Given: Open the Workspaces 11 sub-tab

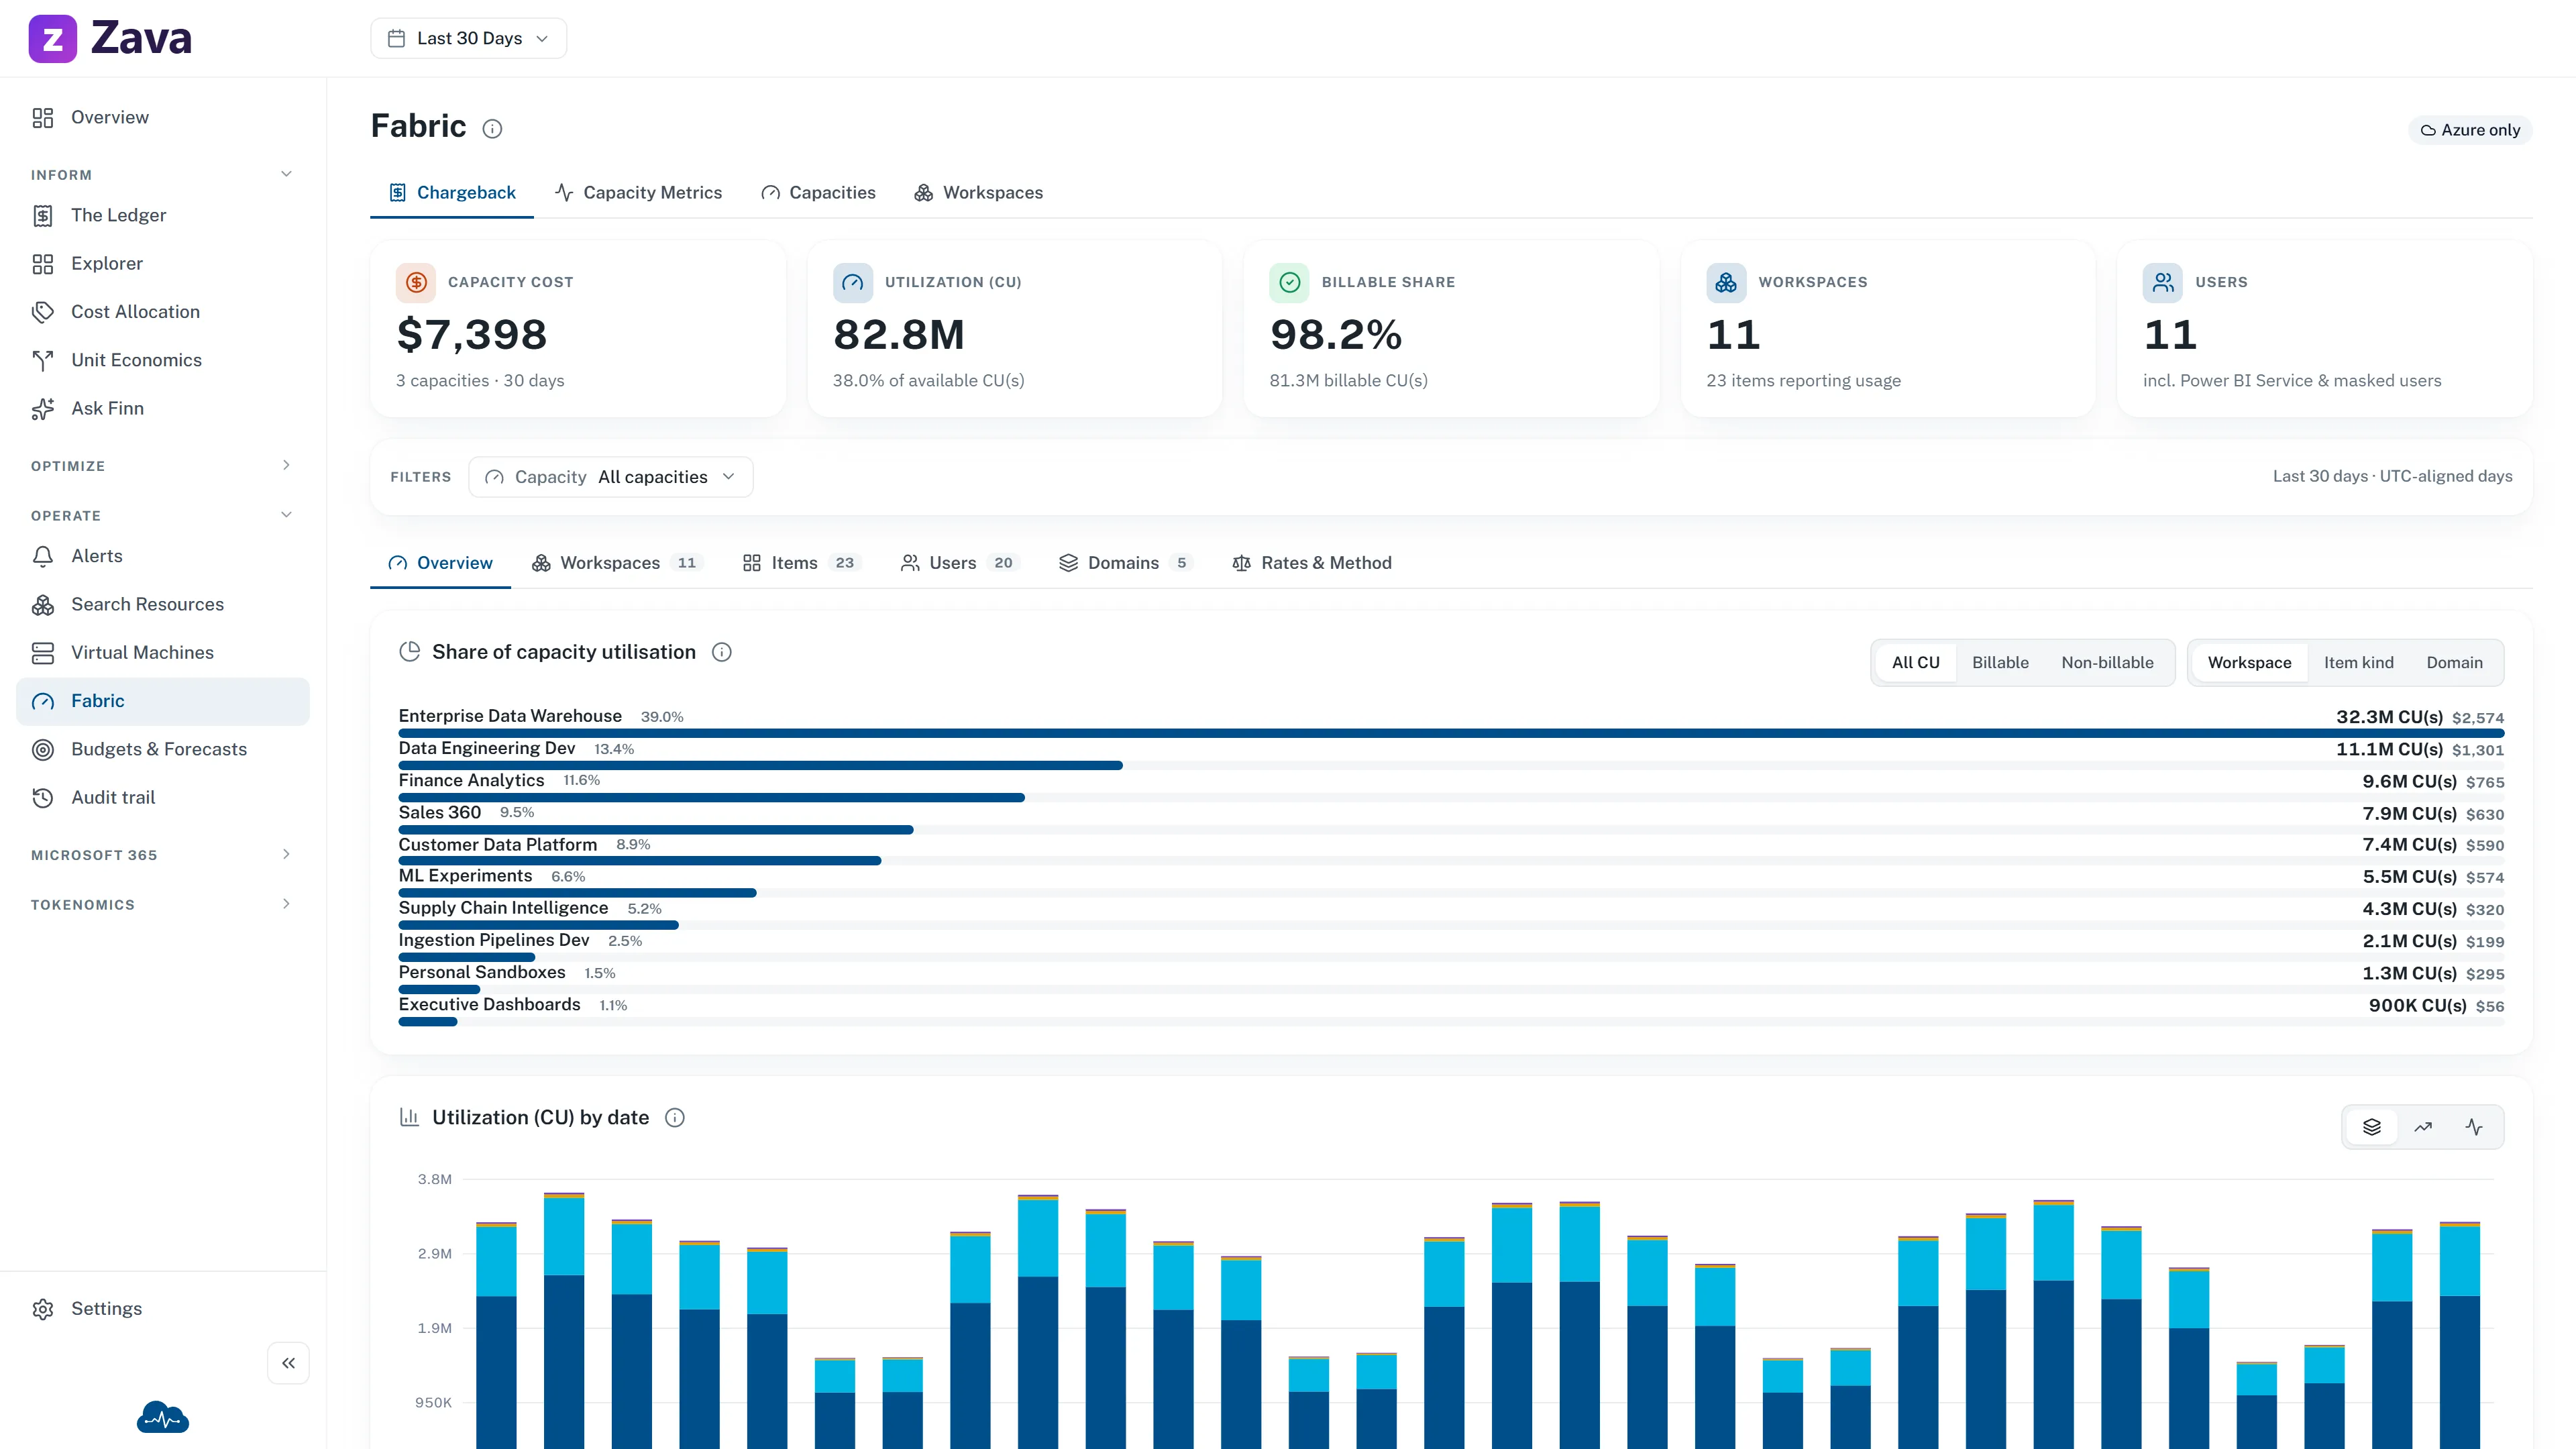Looking at the screenshot, I should pyautogui.click(x=617, y=563).
